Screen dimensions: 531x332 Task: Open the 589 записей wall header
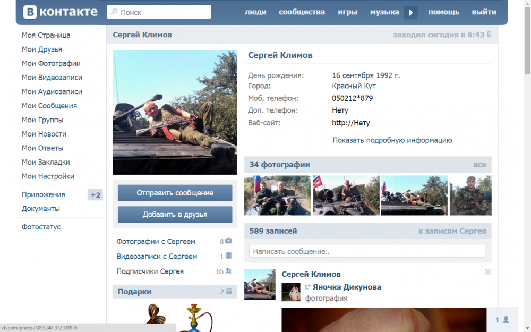tap(273, 231)
